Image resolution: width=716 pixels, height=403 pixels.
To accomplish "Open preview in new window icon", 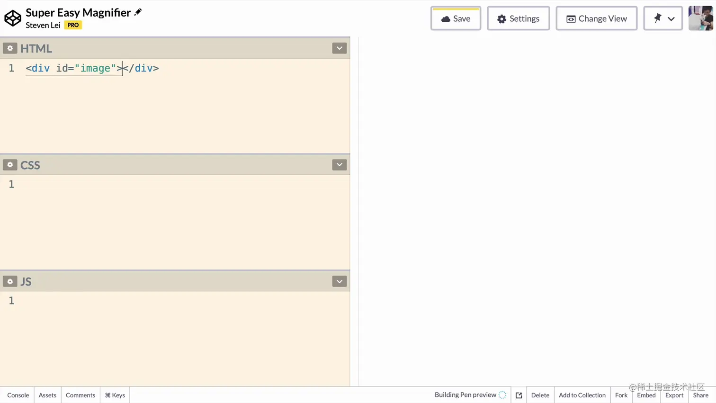I will point(519,395).
